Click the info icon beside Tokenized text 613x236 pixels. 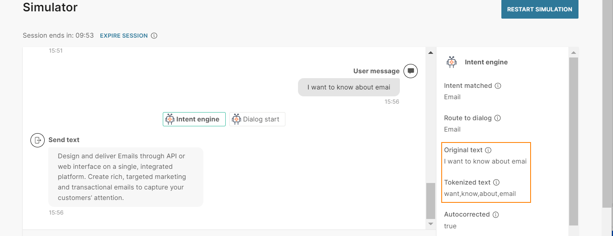496,183
